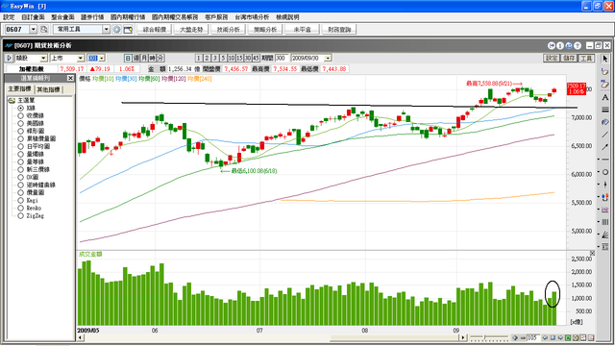615x346 pixels.
Task: Select the 收價線 chart type radio
Action: [x=20, y=115]
